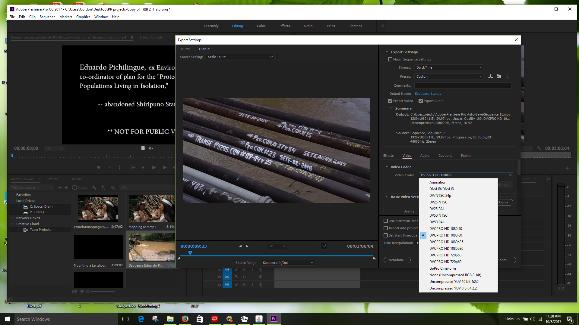This screenshot has height=325, width=579.
Task: Uncheck the Export Audio checkbox
Action: (x=421, y=101)
